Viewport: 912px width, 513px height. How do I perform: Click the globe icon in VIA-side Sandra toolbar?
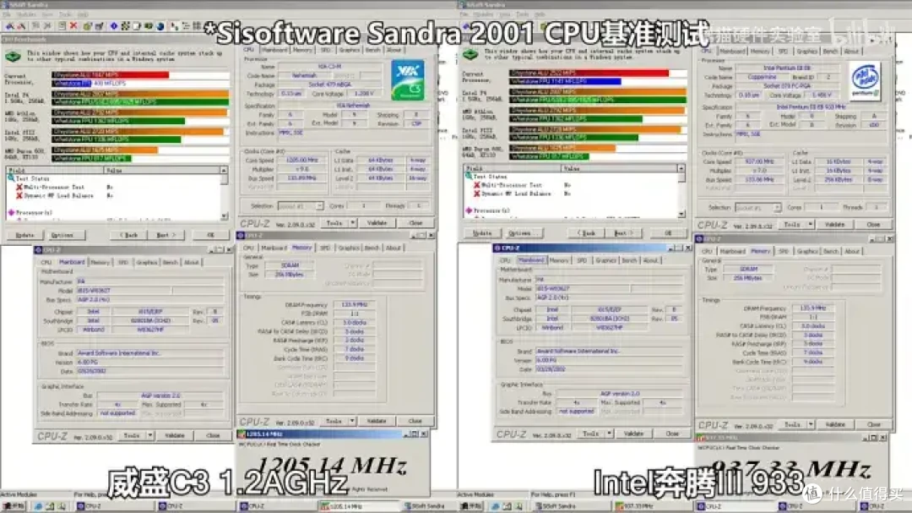coord(160,26)
